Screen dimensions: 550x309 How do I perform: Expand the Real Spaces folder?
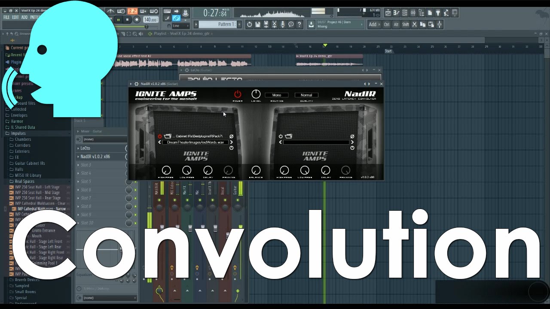coord(24,182)
